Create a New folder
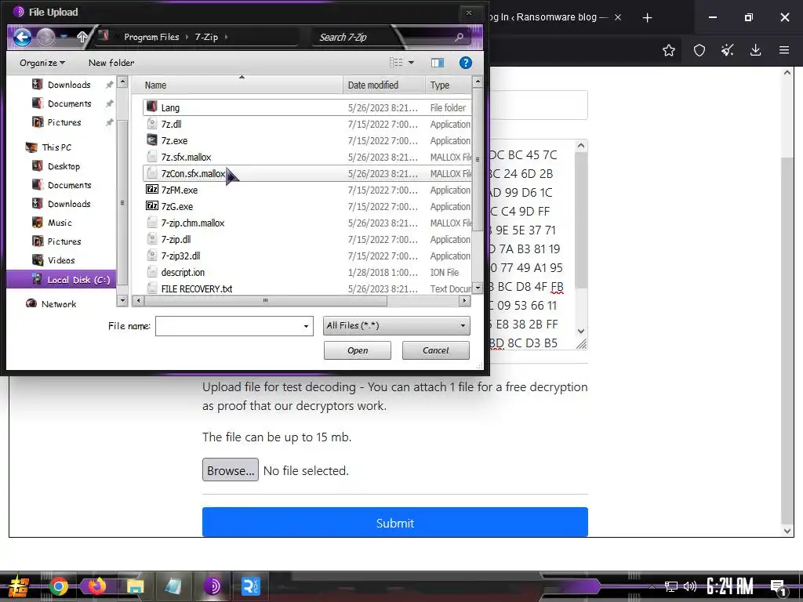This screenshot has height=602, width=803. 111,63
